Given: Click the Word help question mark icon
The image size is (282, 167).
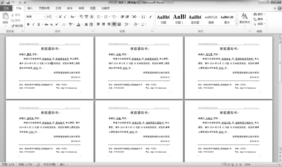Looking at the screenshot, I should pos(279,8).
